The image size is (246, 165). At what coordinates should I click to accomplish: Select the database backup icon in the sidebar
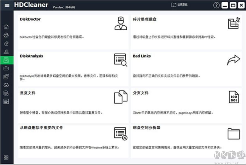pyautogui.click(x=6, y=93)
